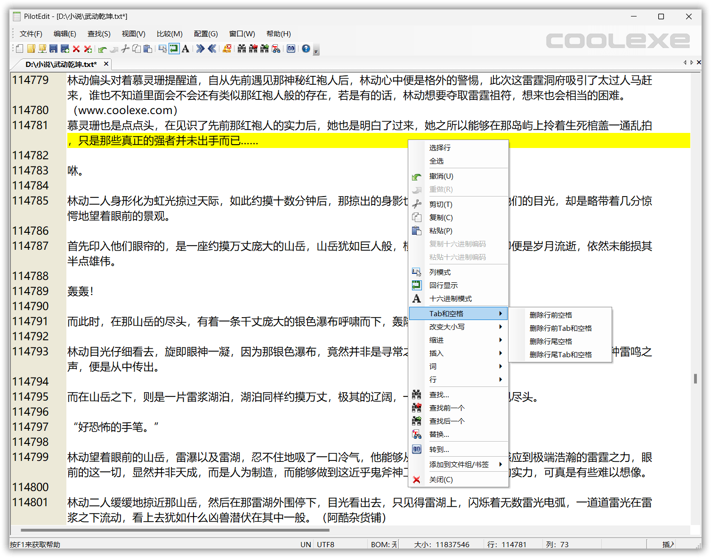This screenshot has width=711, height=558.
Task: Click the save file floppy icon
Action: (x=53, y=49)
